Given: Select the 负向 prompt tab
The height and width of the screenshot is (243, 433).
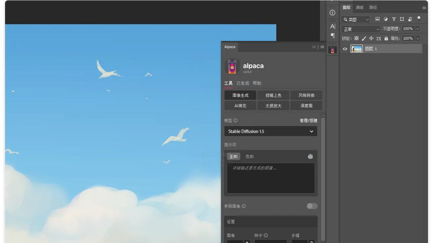Looking at the screenshot, I should click(x=249, y=156).
